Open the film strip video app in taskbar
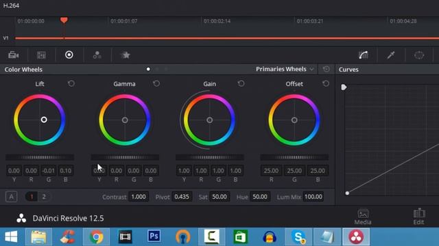 [125, 237]
